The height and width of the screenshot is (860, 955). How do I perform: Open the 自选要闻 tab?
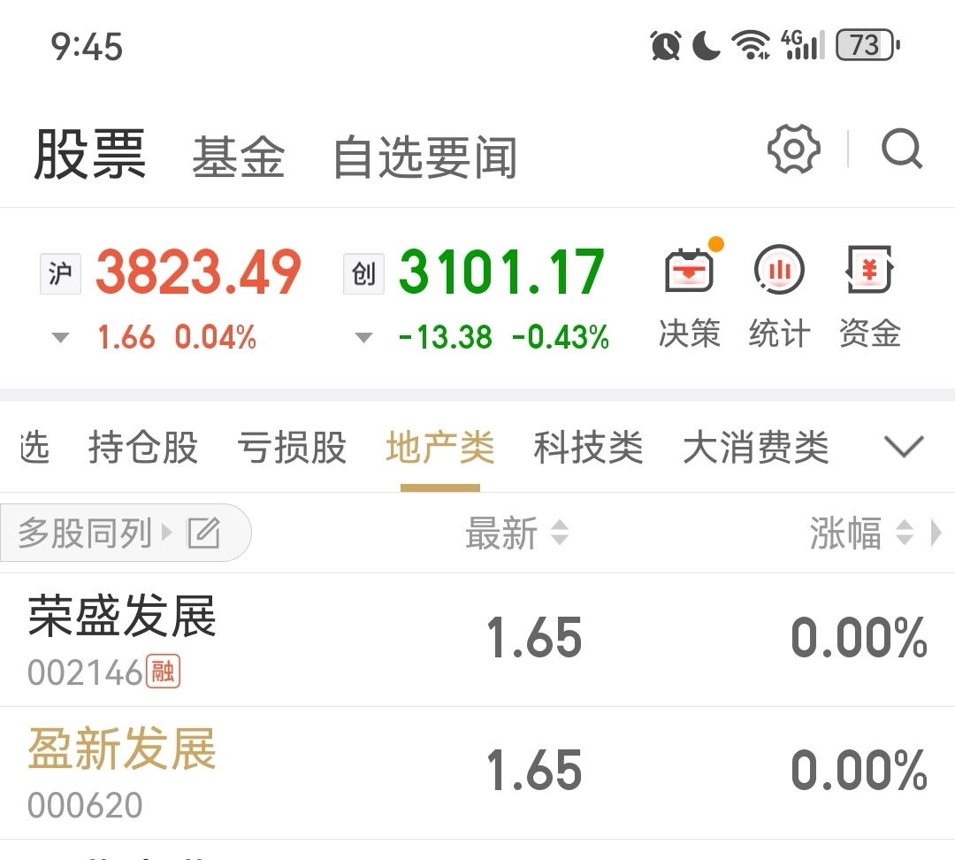click(425, 157)
